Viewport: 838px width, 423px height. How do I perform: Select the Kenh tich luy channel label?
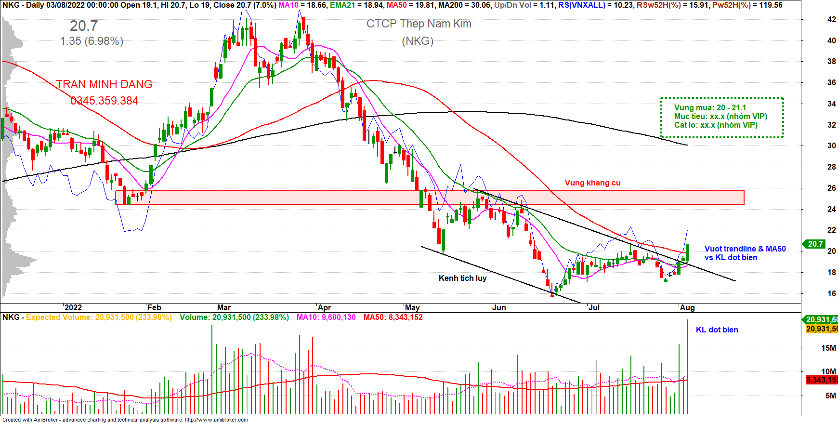click(462, 278)
